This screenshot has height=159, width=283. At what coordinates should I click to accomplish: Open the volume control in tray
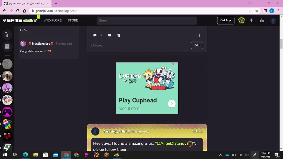pos(247,155)
